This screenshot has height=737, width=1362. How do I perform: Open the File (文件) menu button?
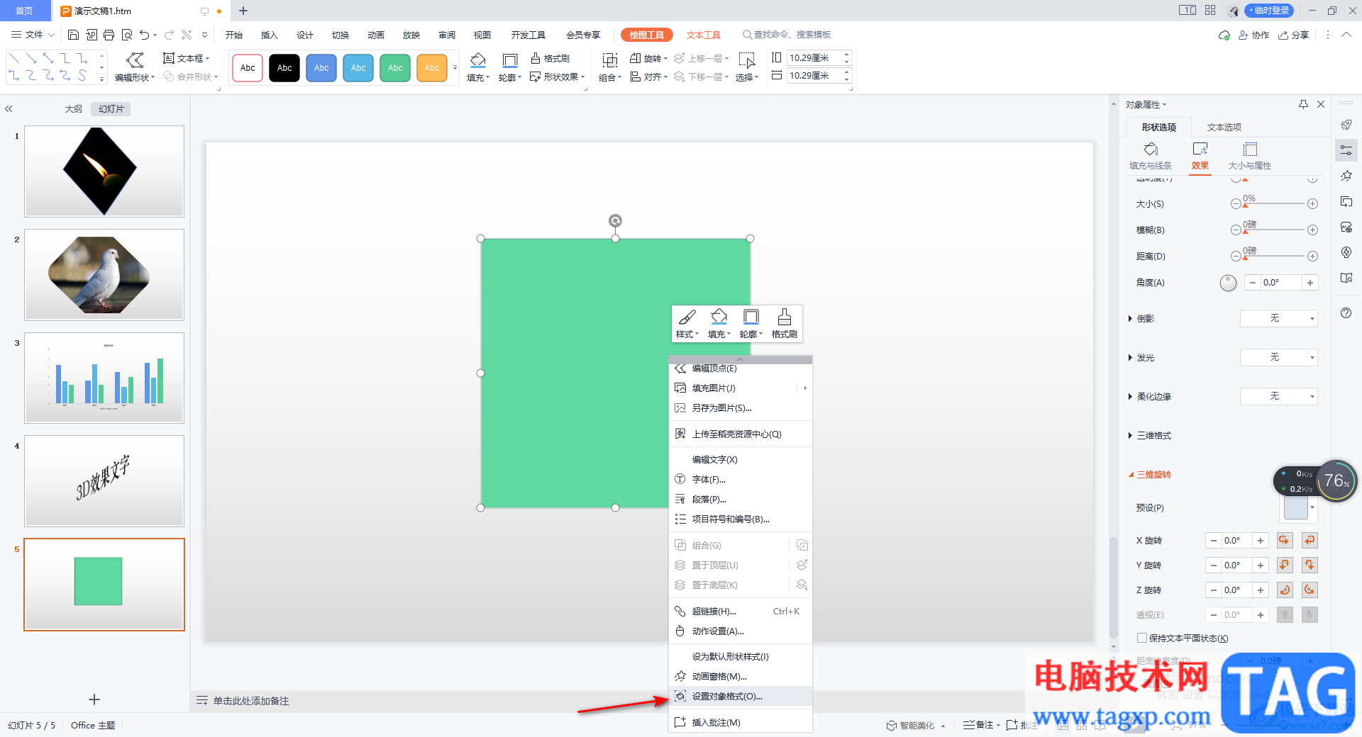point(33,35)
